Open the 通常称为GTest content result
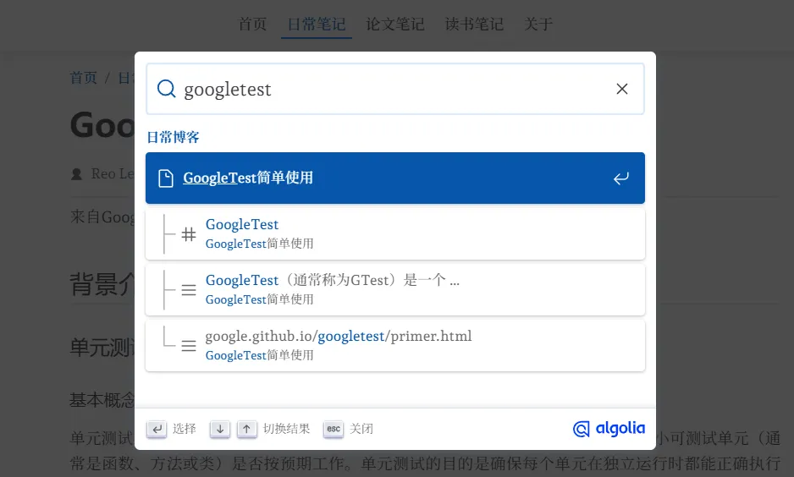 coord(395,290)
